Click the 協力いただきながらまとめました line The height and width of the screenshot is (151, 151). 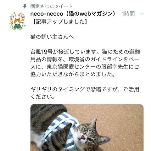click(x=73, y=74)
